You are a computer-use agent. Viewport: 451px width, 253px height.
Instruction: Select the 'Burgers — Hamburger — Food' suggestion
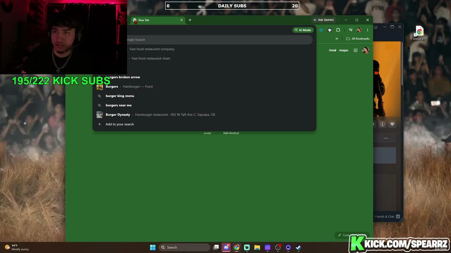point(204,86)
